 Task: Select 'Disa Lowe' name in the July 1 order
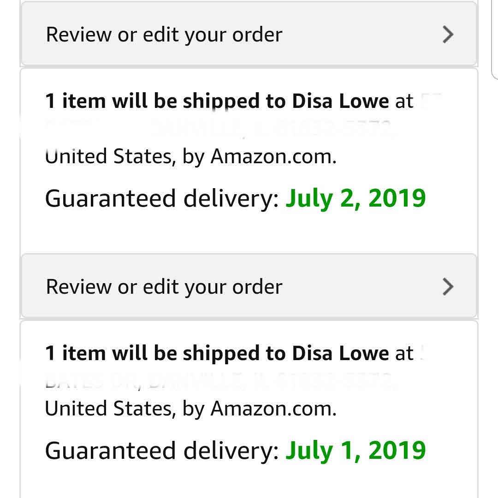click(x=341, y=354)
